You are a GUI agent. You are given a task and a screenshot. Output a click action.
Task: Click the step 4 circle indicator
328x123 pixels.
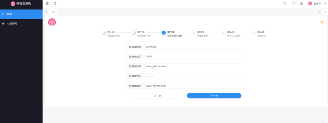coord(193,33)
